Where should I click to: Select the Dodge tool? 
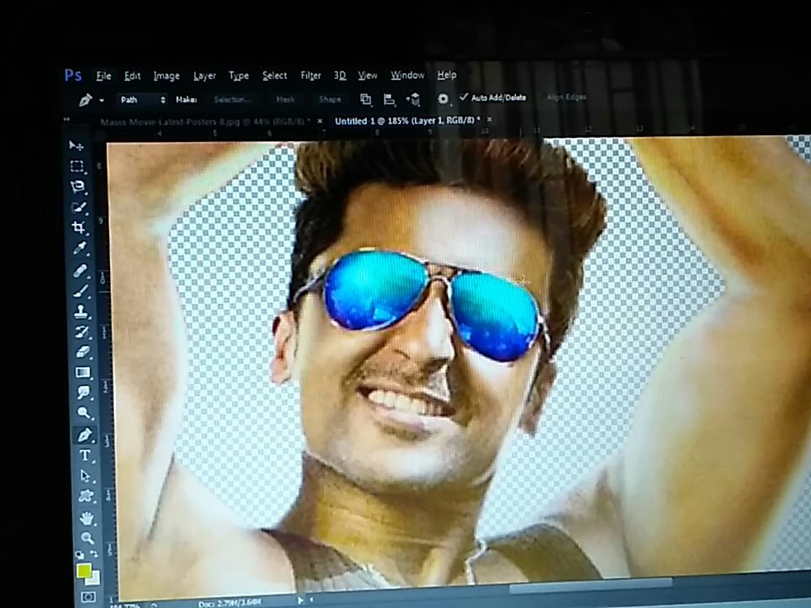pyautogui.click(x=84, y=413)
